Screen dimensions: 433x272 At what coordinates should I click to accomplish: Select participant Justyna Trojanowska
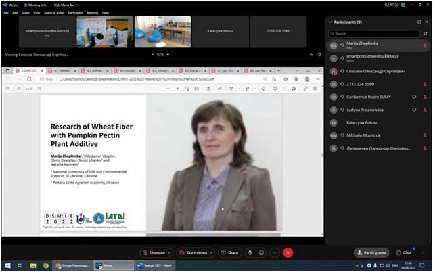coord(378,110)
